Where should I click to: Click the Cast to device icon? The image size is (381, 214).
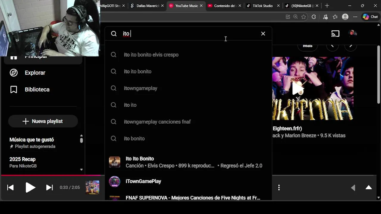[x=335, y=34]
